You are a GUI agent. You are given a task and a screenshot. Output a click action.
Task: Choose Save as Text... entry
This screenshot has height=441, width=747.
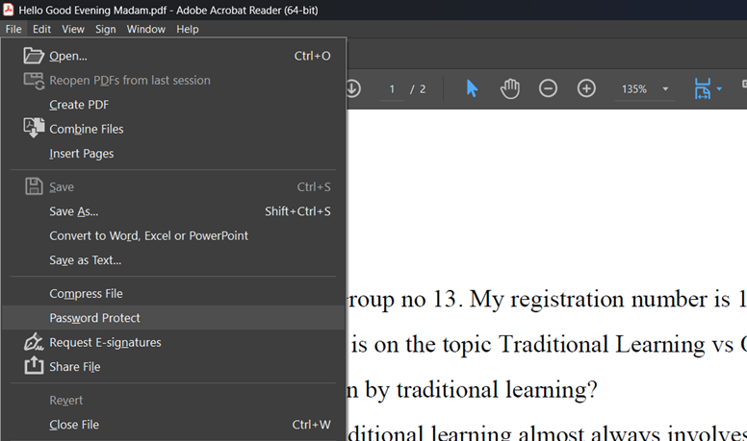click(x=173, y=260)
